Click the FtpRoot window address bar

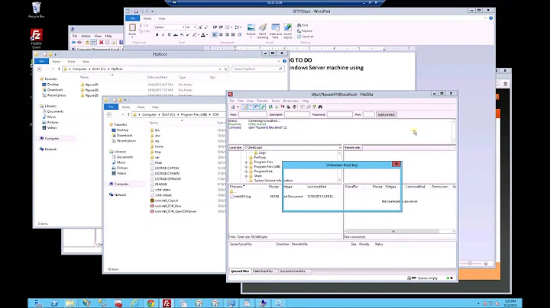[x=146, y=69]
